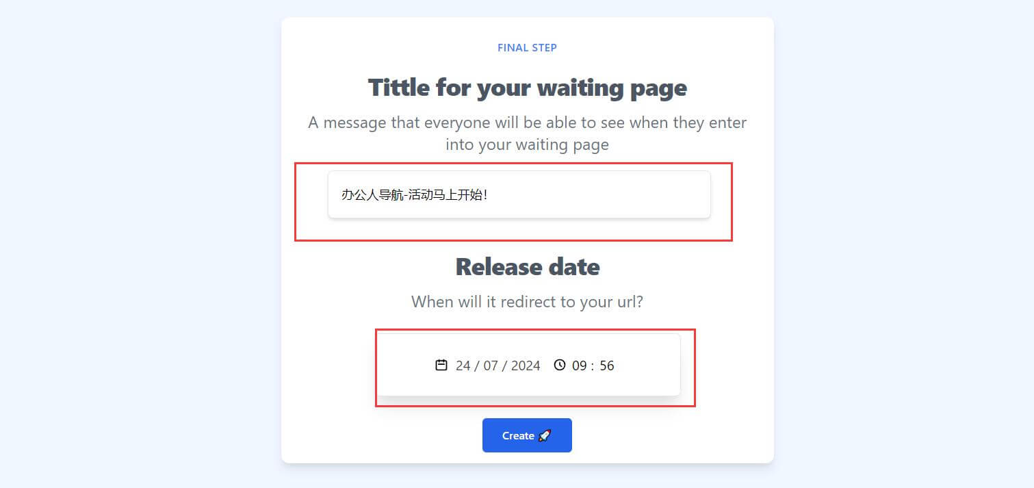Click the calendar icon beside the date
The height and width of the screenshot is (488, 1034).
(x=441, y=365)
